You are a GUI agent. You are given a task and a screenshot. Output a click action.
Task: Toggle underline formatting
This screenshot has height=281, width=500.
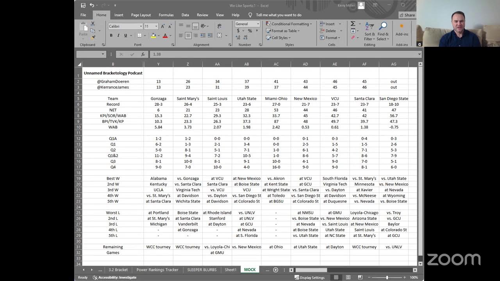click(125, 36)
